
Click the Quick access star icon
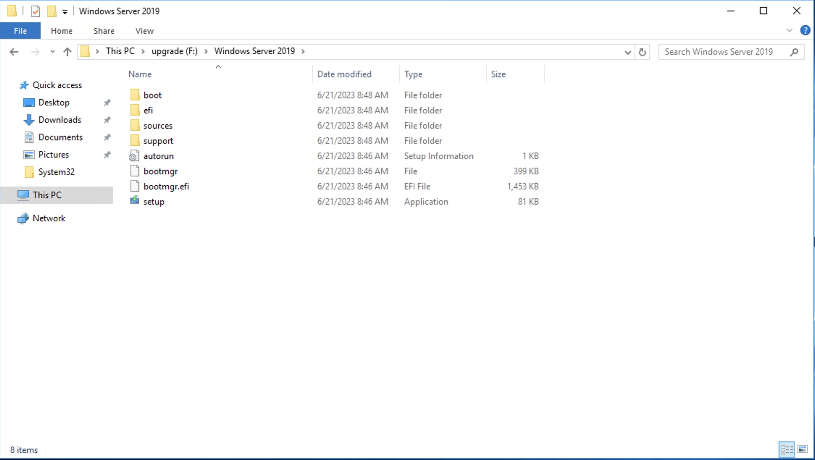pyautogui.click(x=24, y=85)
